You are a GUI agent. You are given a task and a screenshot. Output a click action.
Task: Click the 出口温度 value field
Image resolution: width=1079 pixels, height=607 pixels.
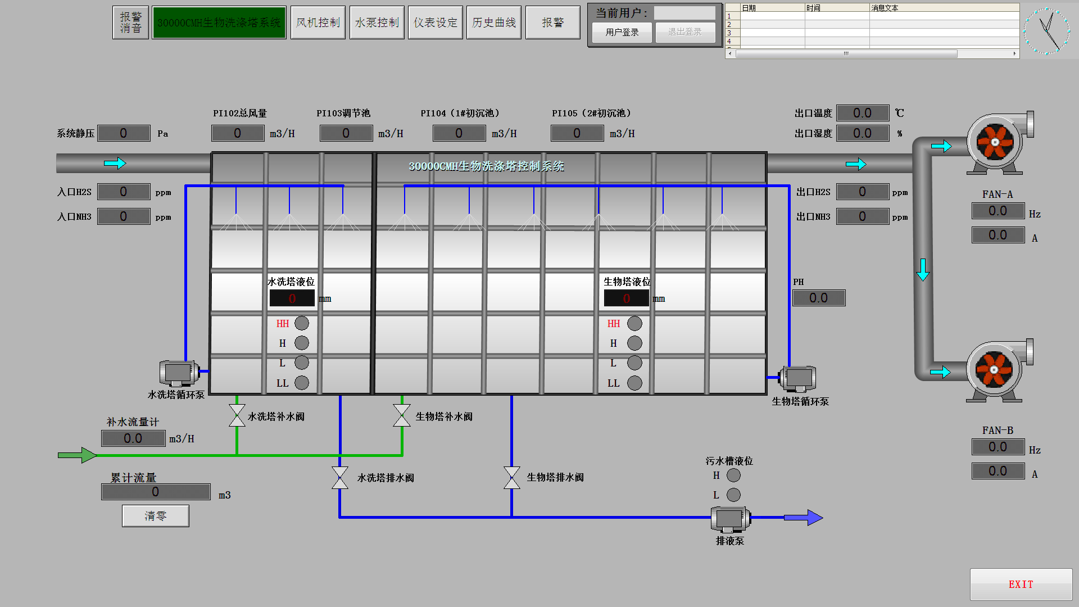click(863, 113)
